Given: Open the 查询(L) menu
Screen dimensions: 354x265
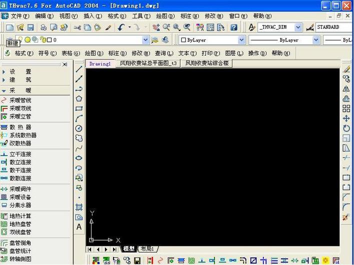Looking at the screenshot, I should coord(164,53).
